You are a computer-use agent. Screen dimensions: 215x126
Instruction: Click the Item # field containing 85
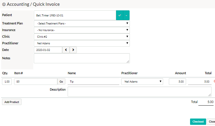[36, 82]
